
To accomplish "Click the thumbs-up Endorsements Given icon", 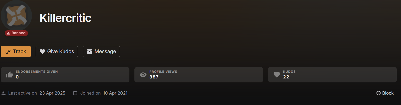I will click(9, 74).
